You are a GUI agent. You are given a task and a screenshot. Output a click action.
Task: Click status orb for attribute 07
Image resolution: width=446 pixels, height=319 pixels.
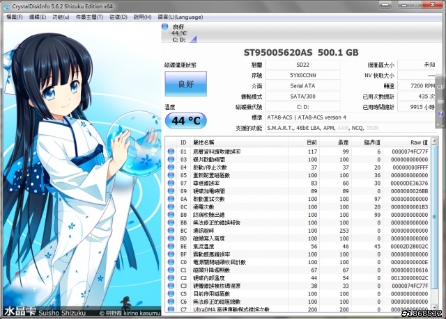(x=171, y=183)
